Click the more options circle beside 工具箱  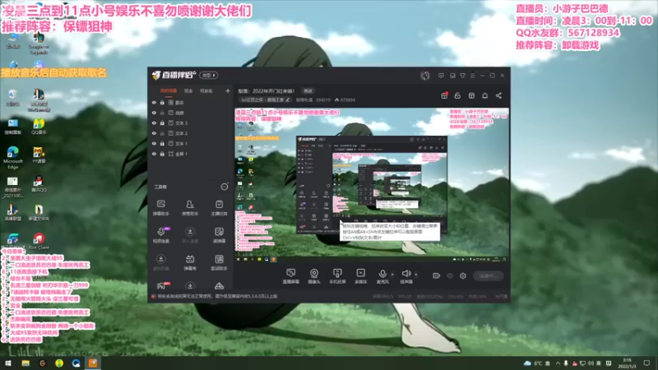(225, 187)
